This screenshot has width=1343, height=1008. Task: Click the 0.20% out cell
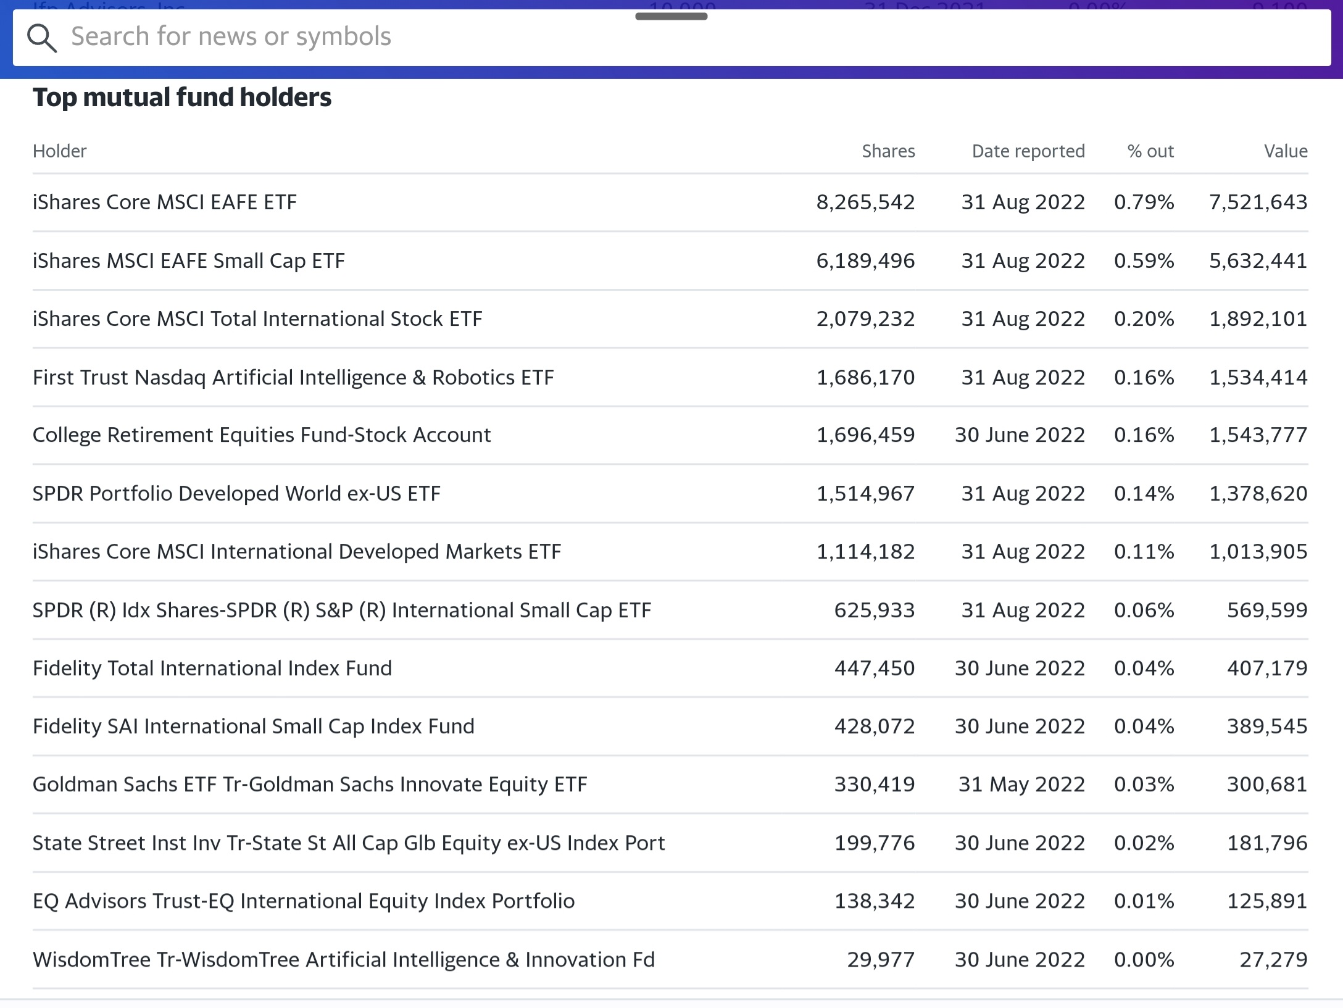click(x=1144, y=319)
